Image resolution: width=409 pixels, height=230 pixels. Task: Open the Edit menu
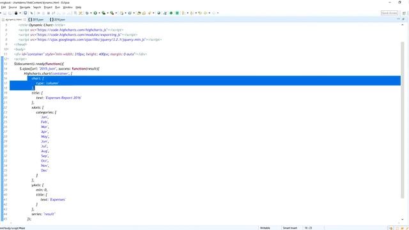click(3, 7)
